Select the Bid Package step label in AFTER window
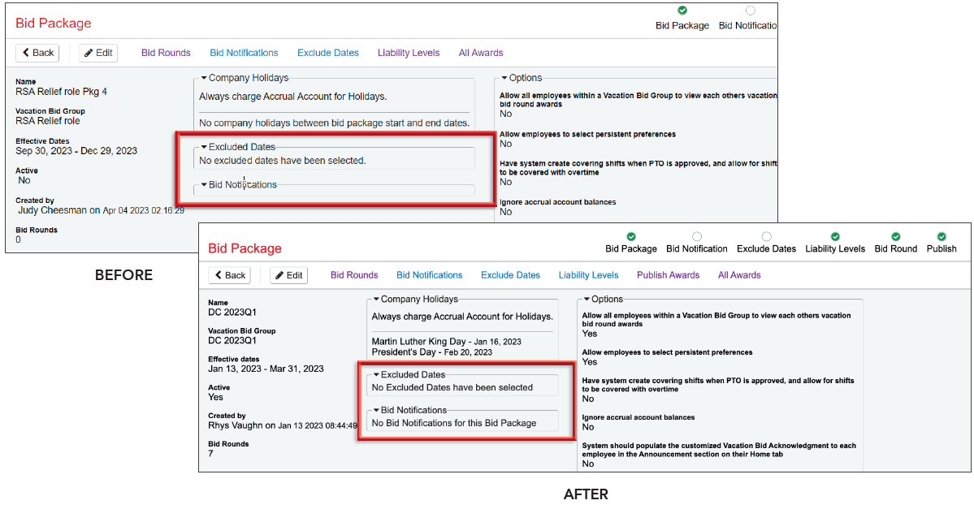974x509 pixels. point(631,249)
